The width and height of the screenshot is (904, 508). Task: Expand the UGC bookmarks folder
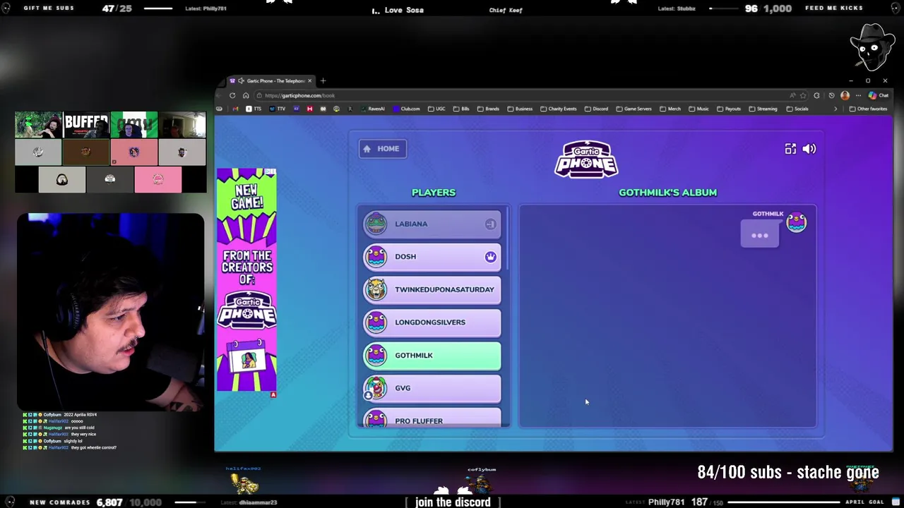point(436,109)
